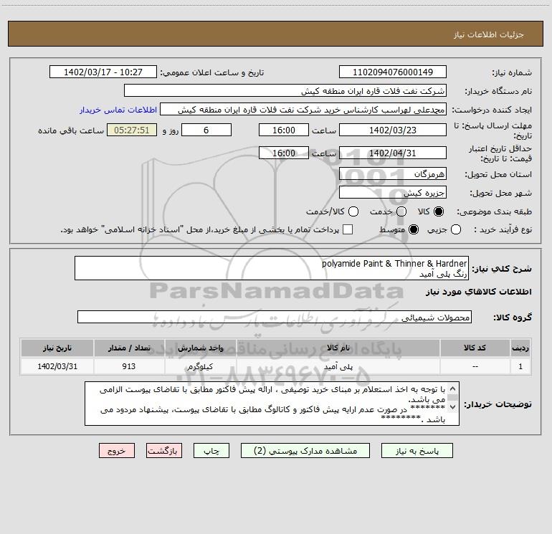Select the متوسط purchase type radio
Viewport: 552px width, 534px height.
click(414, 229)
